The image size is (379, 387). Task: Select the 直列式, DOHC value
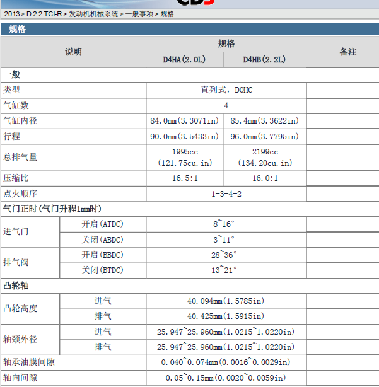coord(226,90)
